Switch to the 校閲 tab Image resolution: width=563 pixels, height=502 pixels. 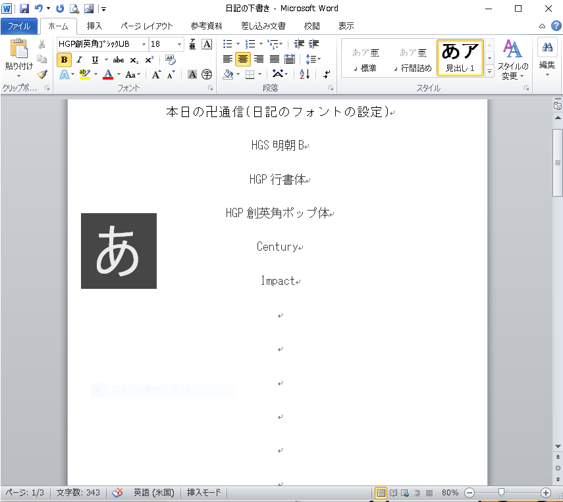click(x=311, y=26)
